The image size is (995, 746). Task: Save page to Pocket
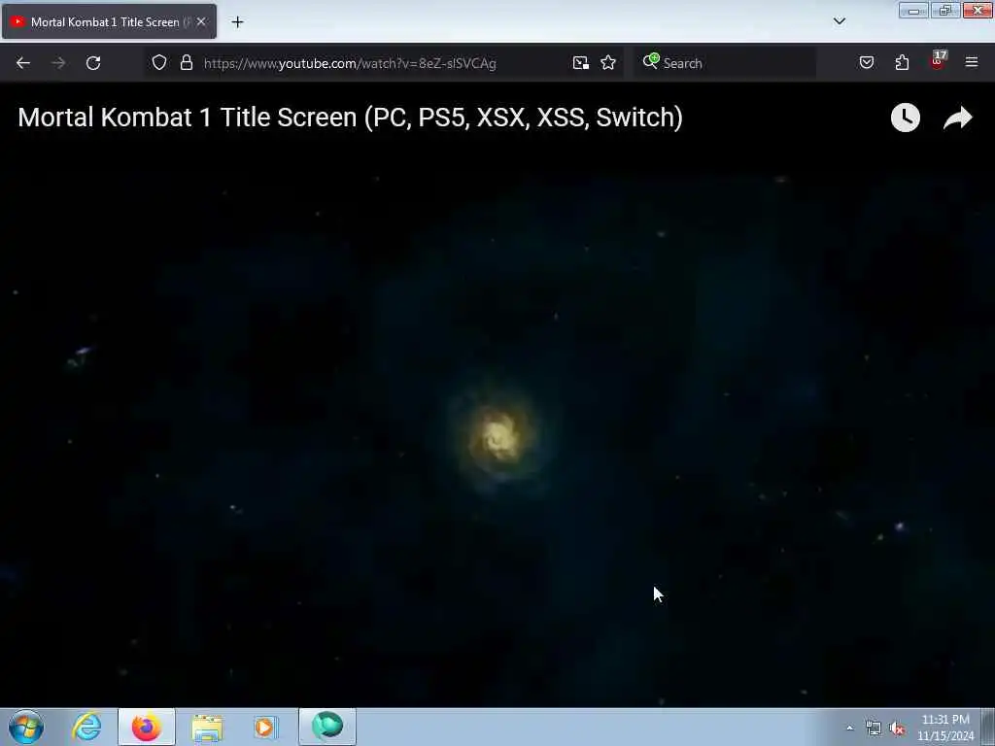866,63
